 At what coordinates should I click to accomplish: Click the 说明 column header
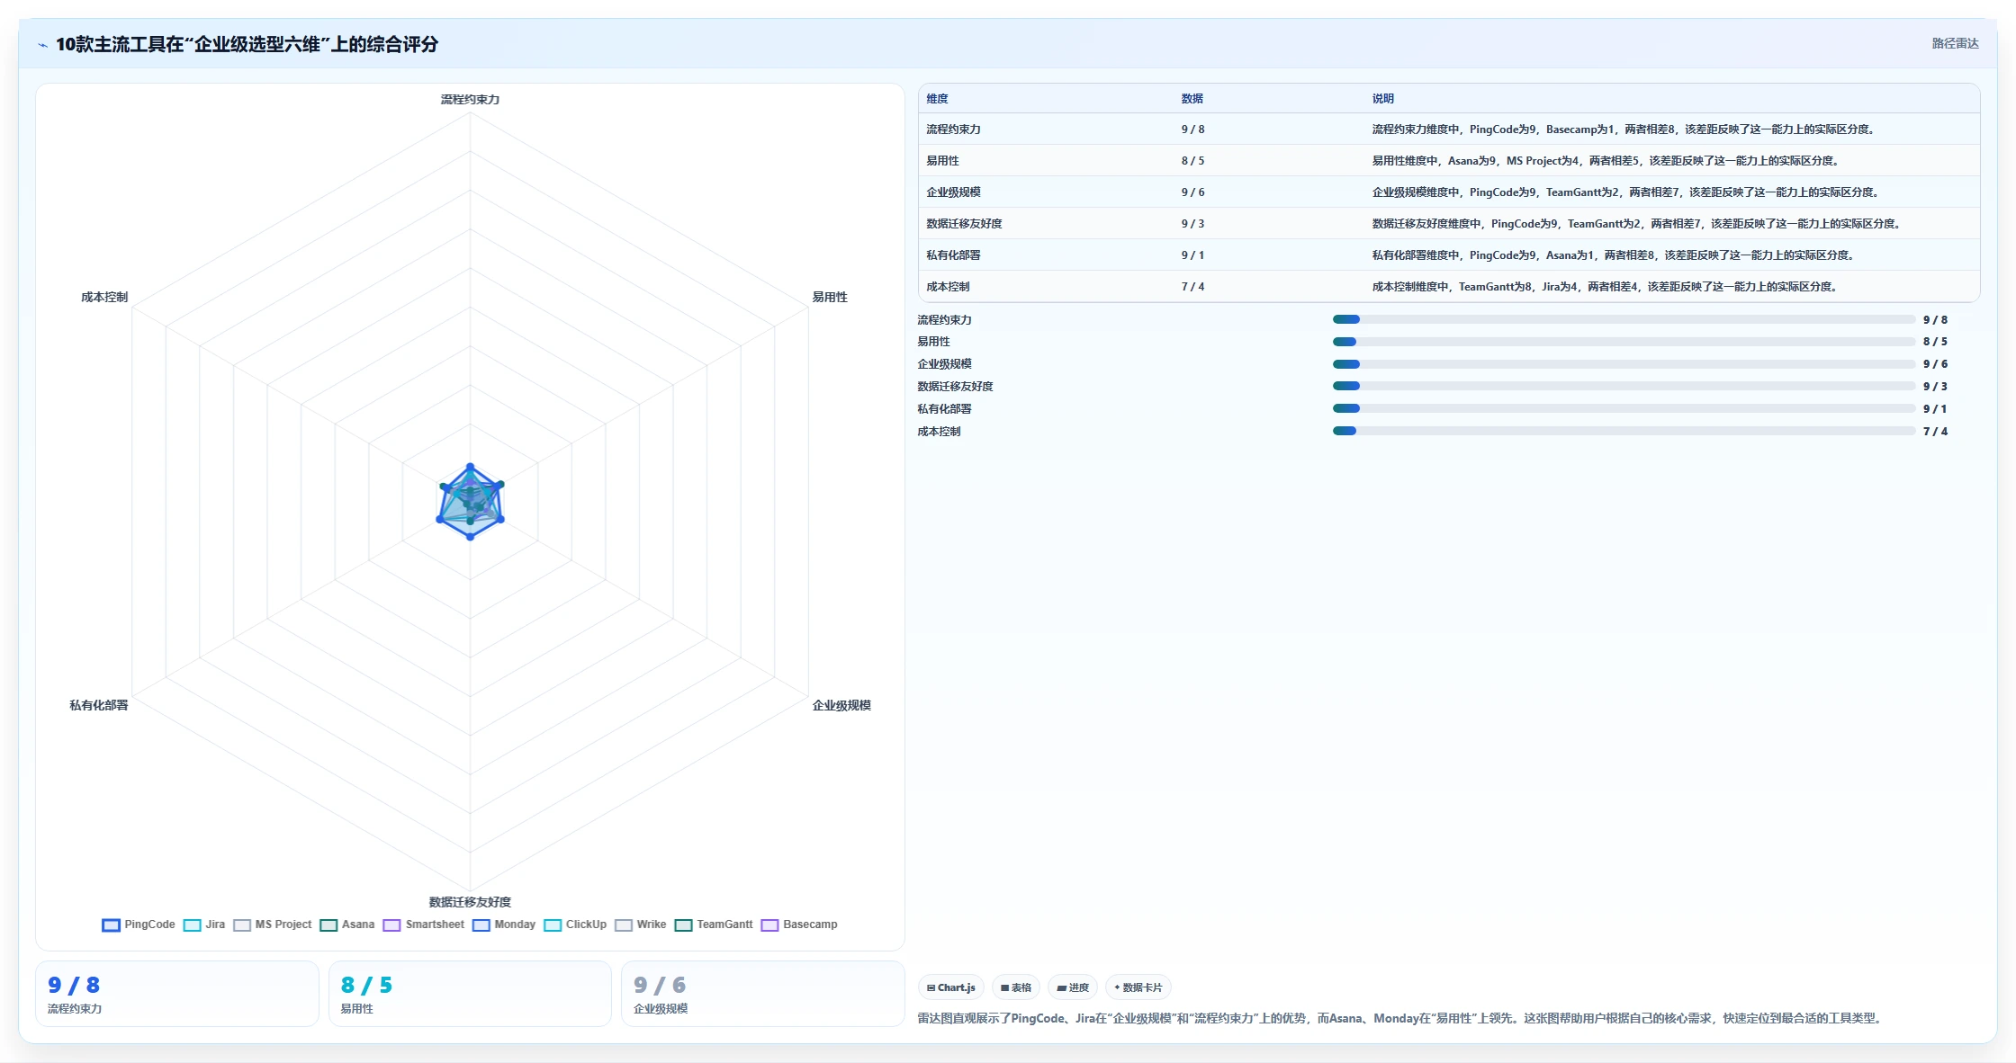click(1382, 99)
